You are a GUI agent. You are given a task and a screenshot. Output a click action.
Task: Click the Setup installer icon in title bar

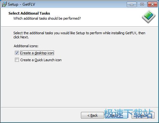click(x=4, y=4)
